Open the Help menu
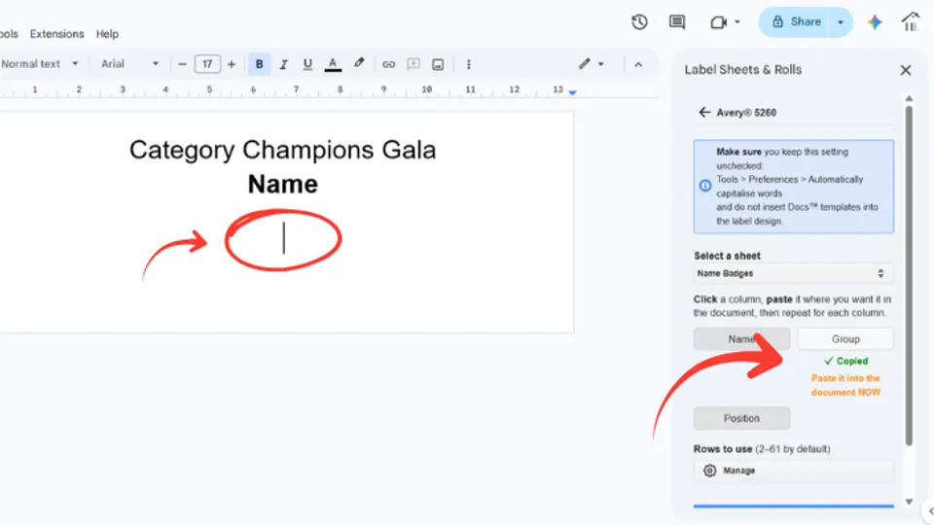The image size is (934, 525). (x=107, y=34)
